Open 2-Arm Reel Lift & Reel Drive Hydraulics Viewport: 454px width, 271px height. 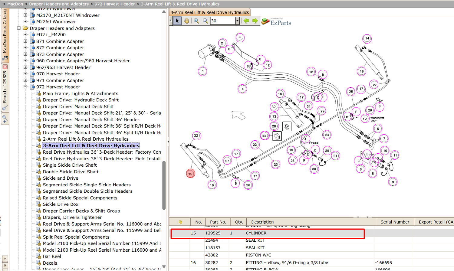(x=86, y=139)
